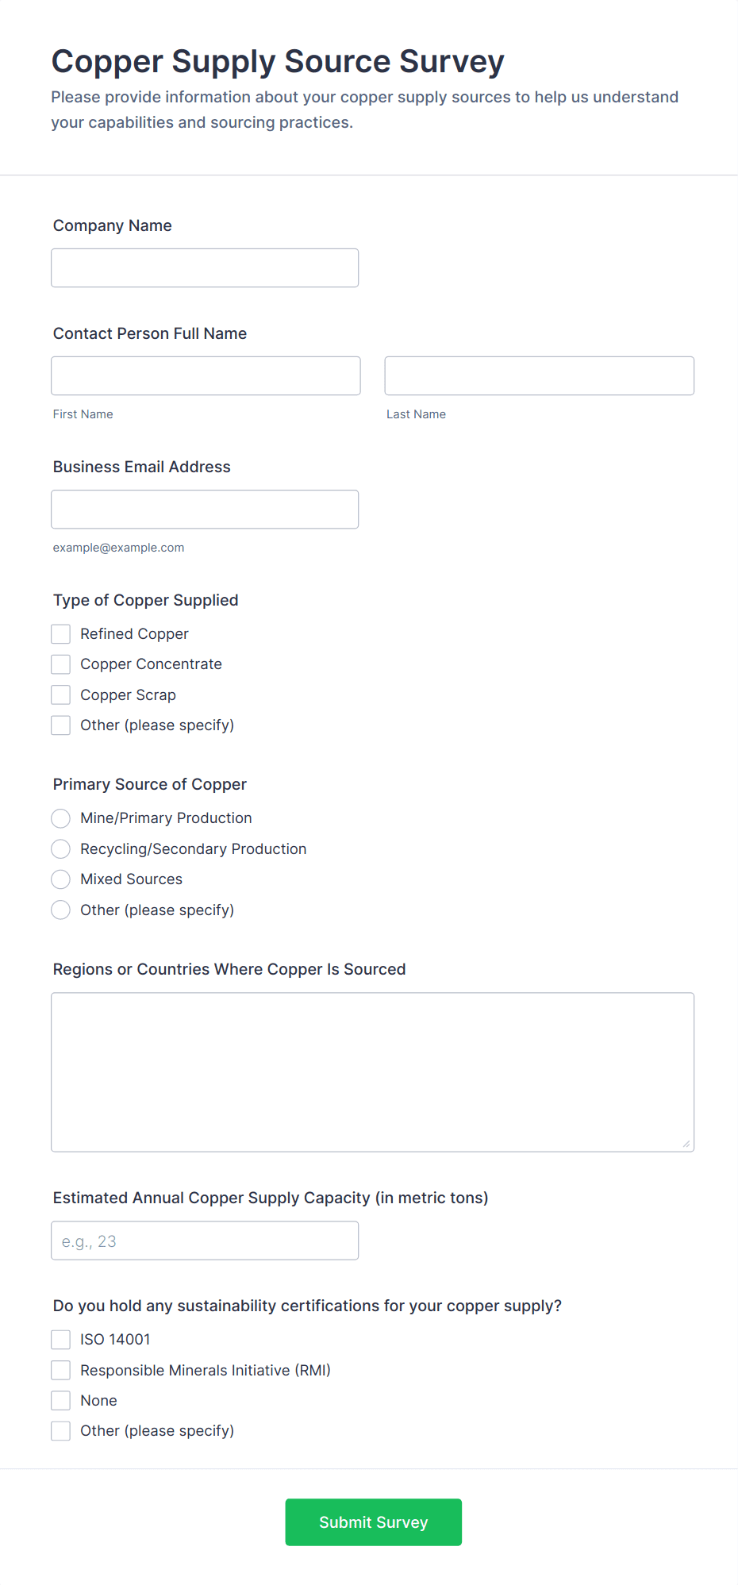Check the Copper Concentrate checkbox
The height and width of the screenshot is (1585, 738).
60,664
